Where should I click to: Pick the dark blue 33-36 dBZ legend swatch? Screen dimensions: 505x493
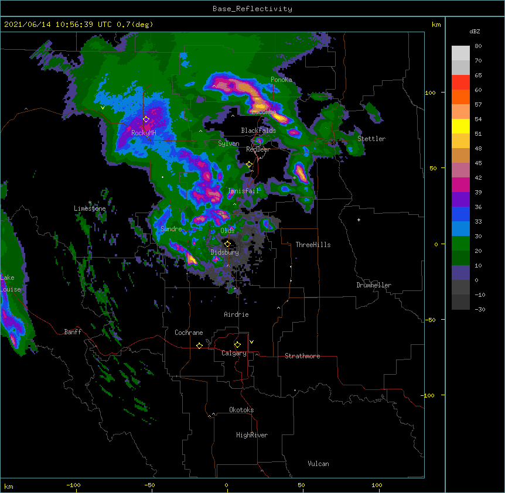(x=460, y=214)
